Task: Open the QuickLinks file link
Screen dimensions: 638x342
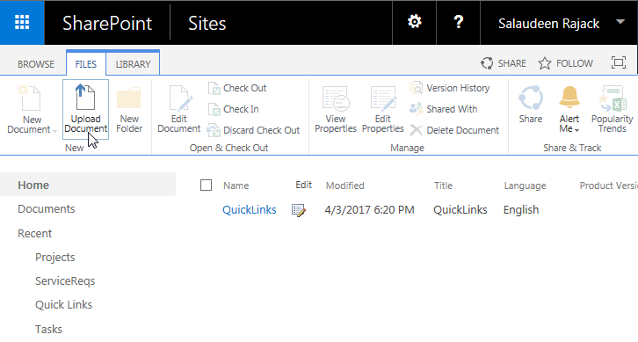Action: coord(250,209)
